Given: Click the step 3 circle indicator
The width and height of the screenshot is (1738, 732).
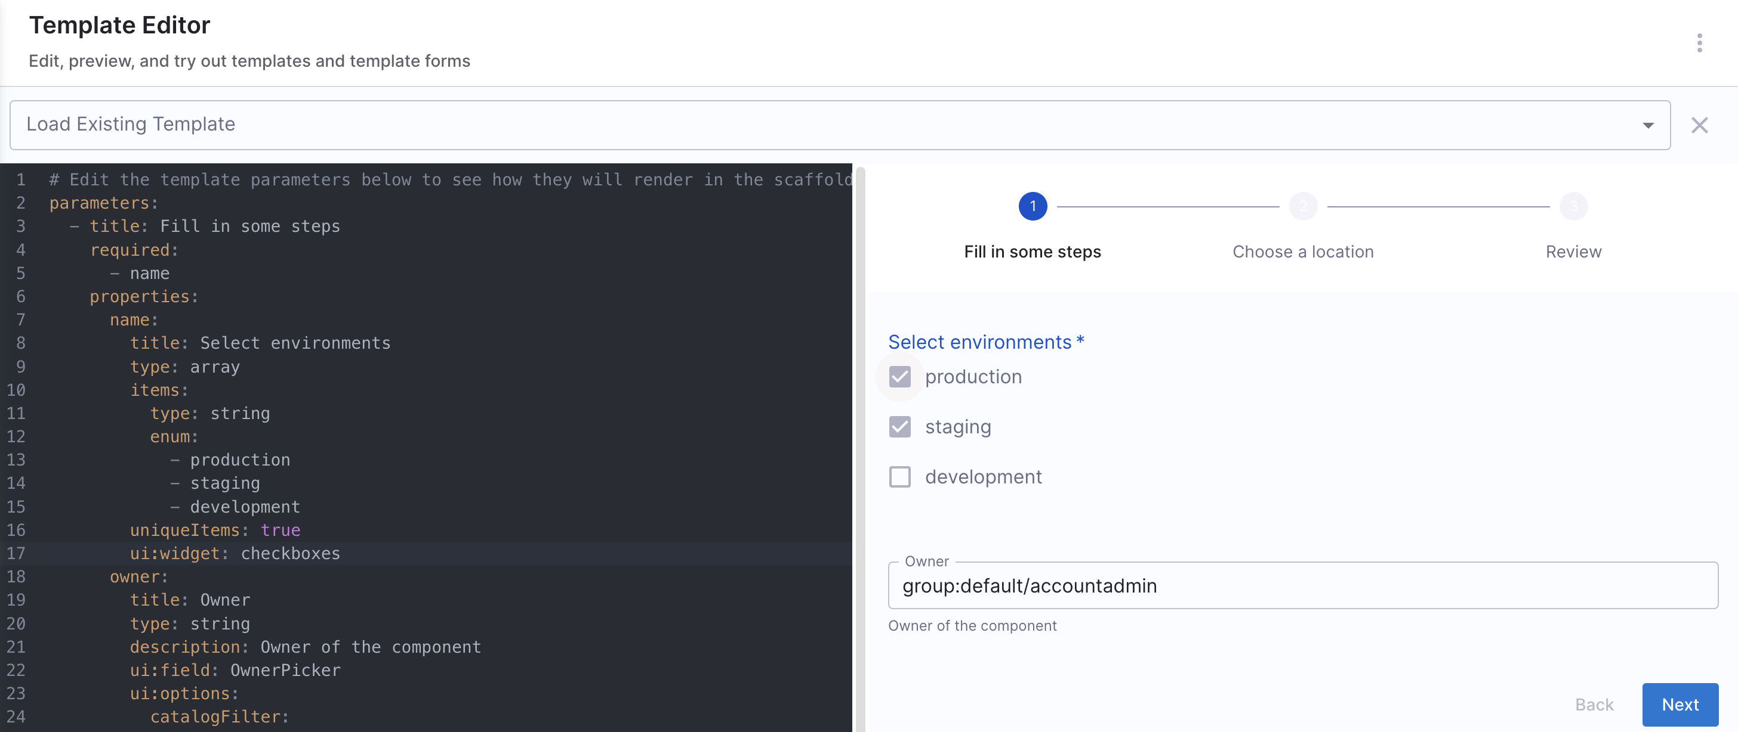Looking at the screenshot, I should [x=1573, y=206].
